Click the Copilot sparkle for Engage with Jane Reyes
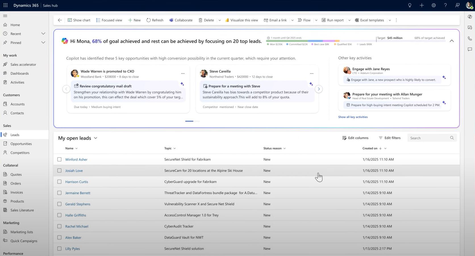The image size is (475, 256). point(444,78)
